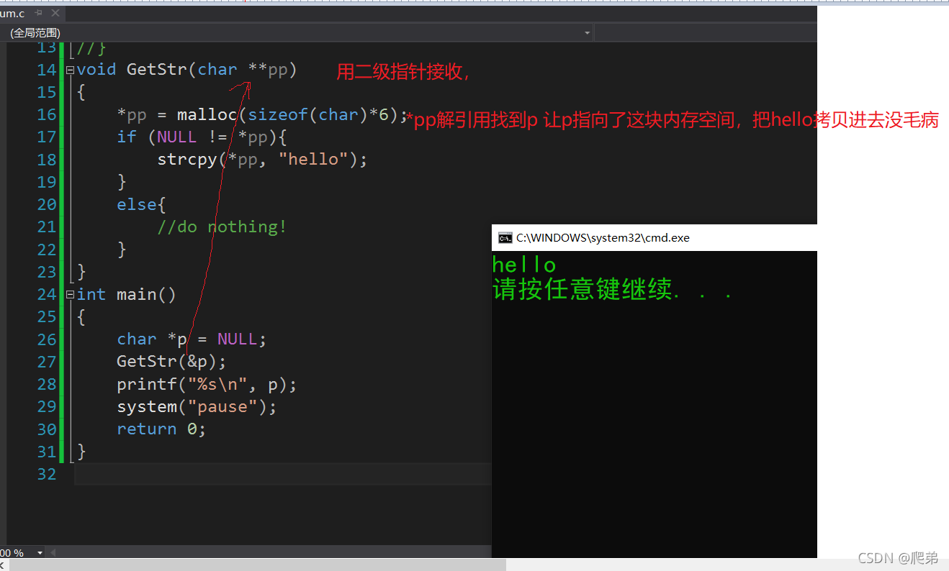
Task: Collapse the GetStr function block
Action: 70,70
